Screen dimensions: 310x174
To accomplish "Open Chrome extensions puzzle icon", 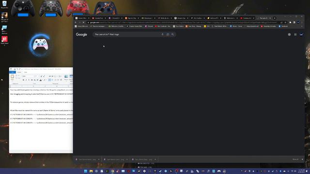I will pos(291,23).
